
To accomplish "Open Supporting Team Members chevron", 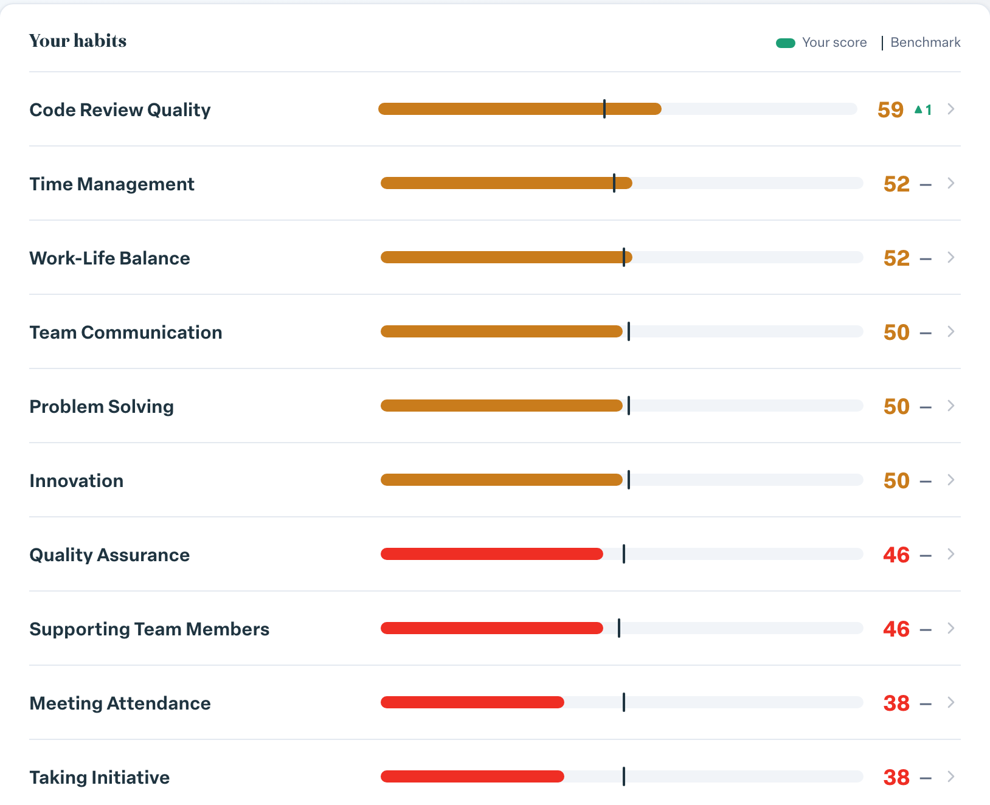I will pos(951,628).
